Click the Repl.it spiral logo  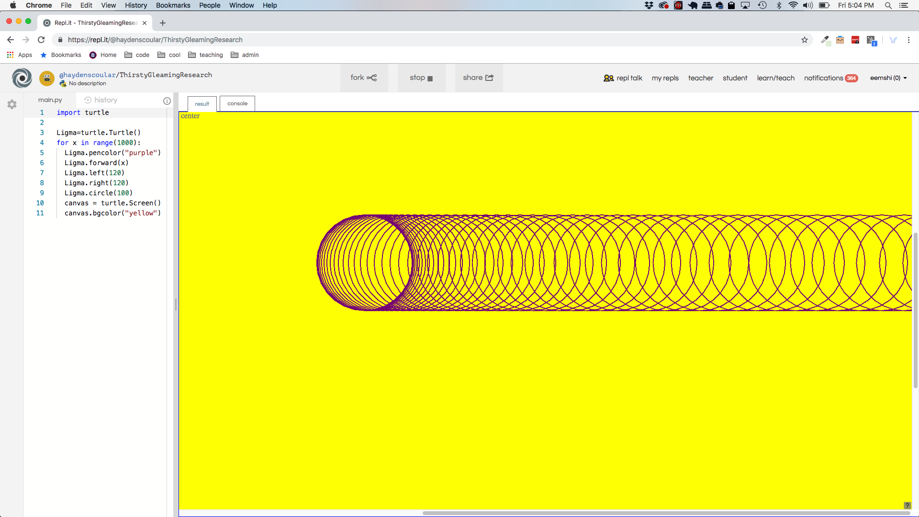[x=22, y=78]
